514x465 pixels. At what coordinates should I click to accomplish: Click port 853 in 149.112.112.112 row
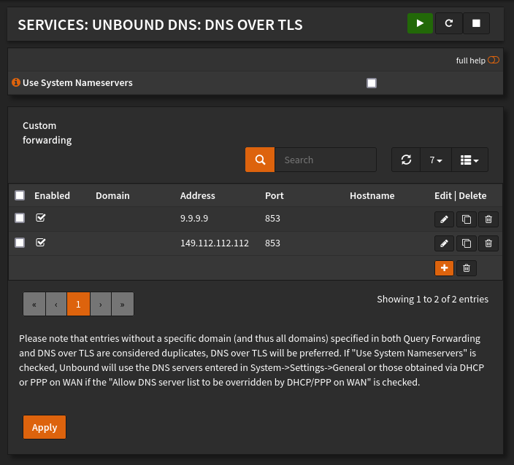pos(272,243)
